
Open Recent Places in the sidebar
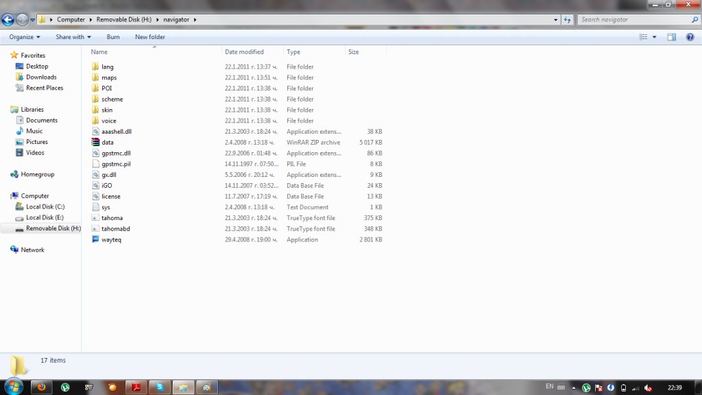point(45,88)
